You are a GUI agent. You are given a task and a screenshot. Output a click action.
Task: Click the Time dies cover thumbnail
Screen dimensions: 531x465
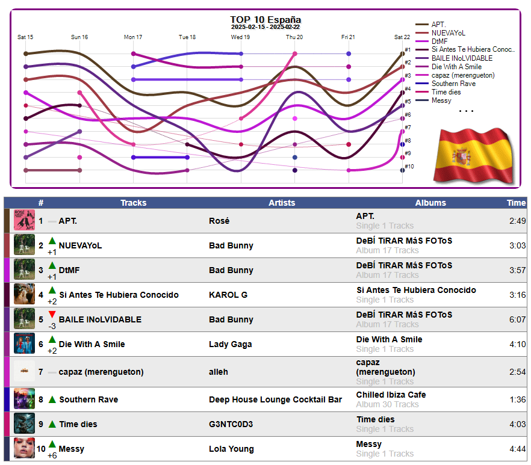(24, 423)
